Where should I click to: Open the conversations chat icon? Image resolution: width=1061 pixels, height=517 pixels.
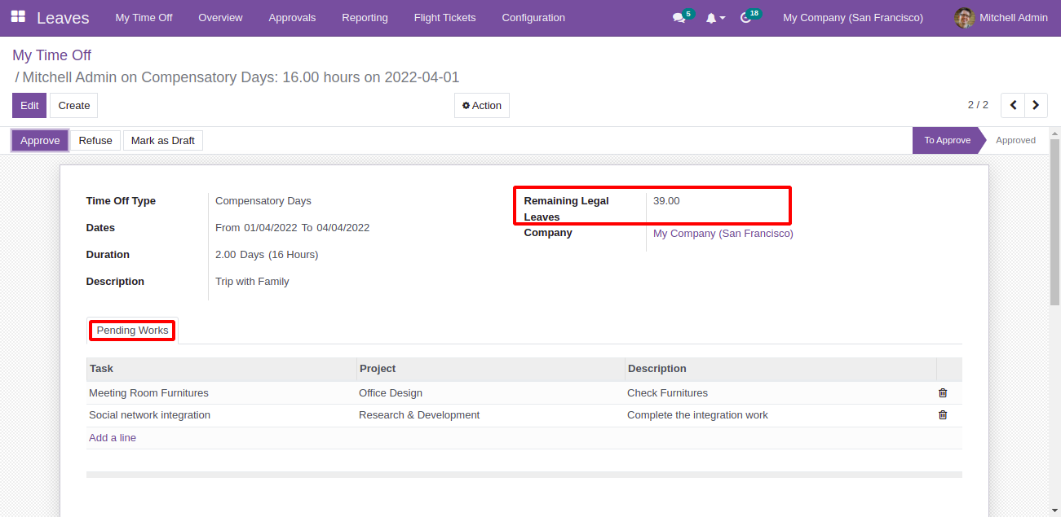pyautogui.click(x=679, y=18)
